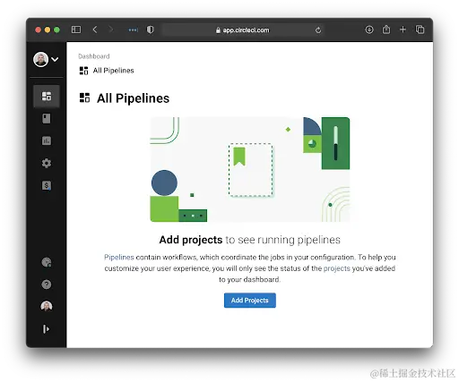Image resolution: width=459 pixels, height=382 pixels.
Task: Expand the sidebar with the arrow icon
Action: 46,329
